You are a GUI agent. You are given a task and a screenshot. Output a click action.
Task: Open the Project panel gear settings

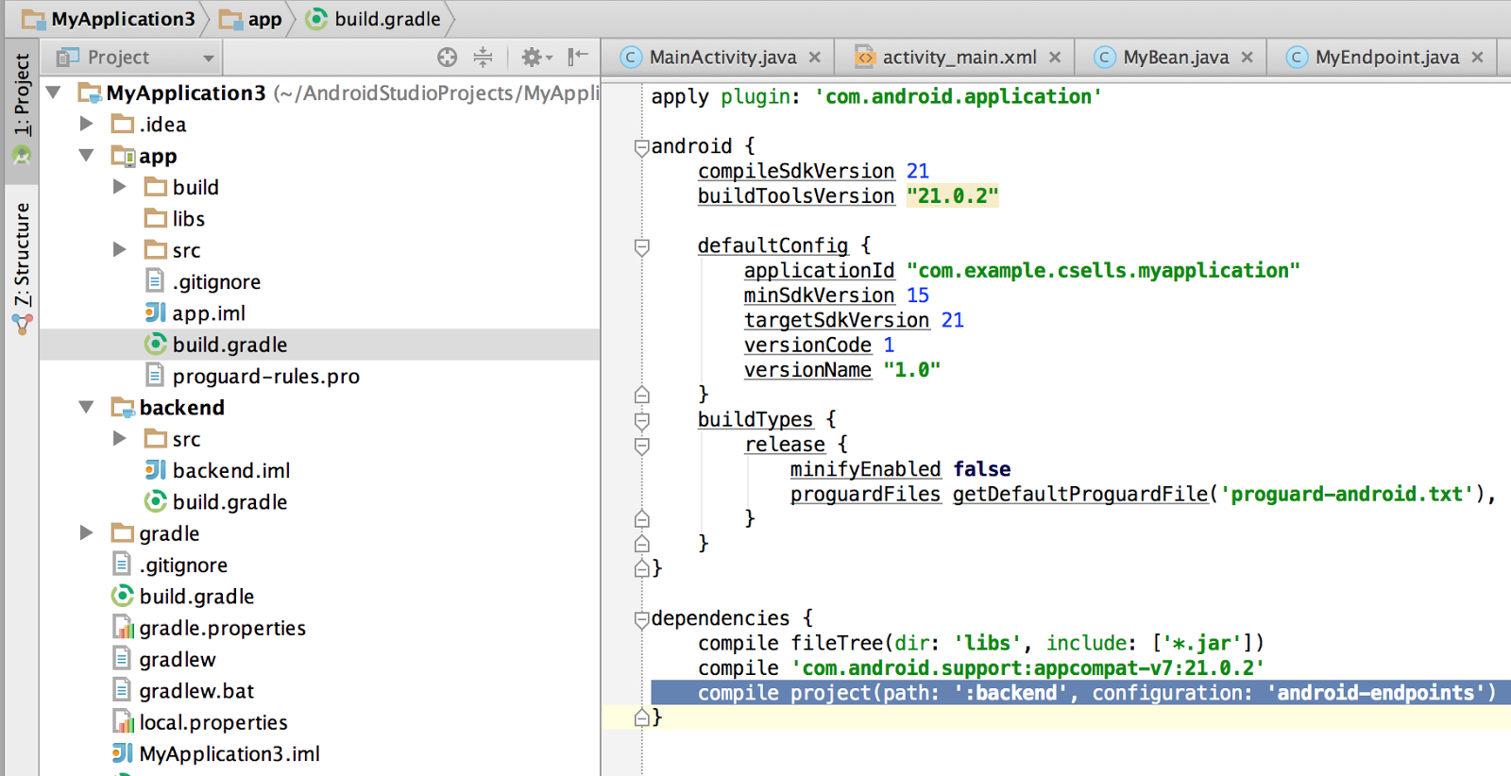535,58
